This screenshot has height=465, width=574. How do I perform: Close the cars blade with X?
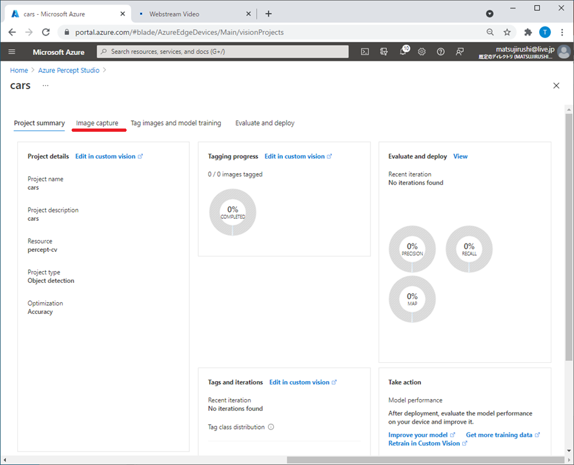point(556,85)
